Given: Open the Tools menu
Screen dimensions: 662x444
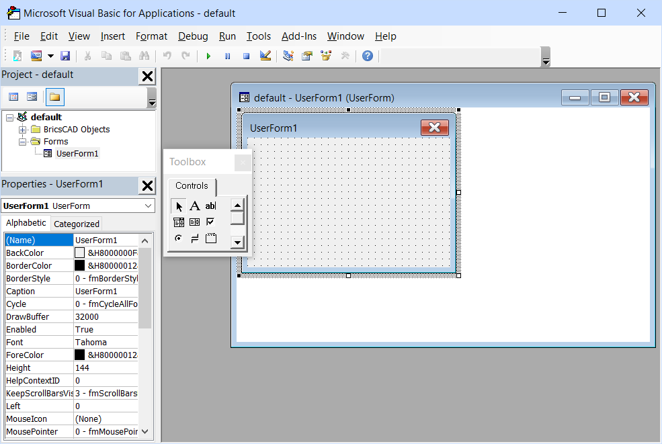Looking at the screenshot, I should click(259, 36).
